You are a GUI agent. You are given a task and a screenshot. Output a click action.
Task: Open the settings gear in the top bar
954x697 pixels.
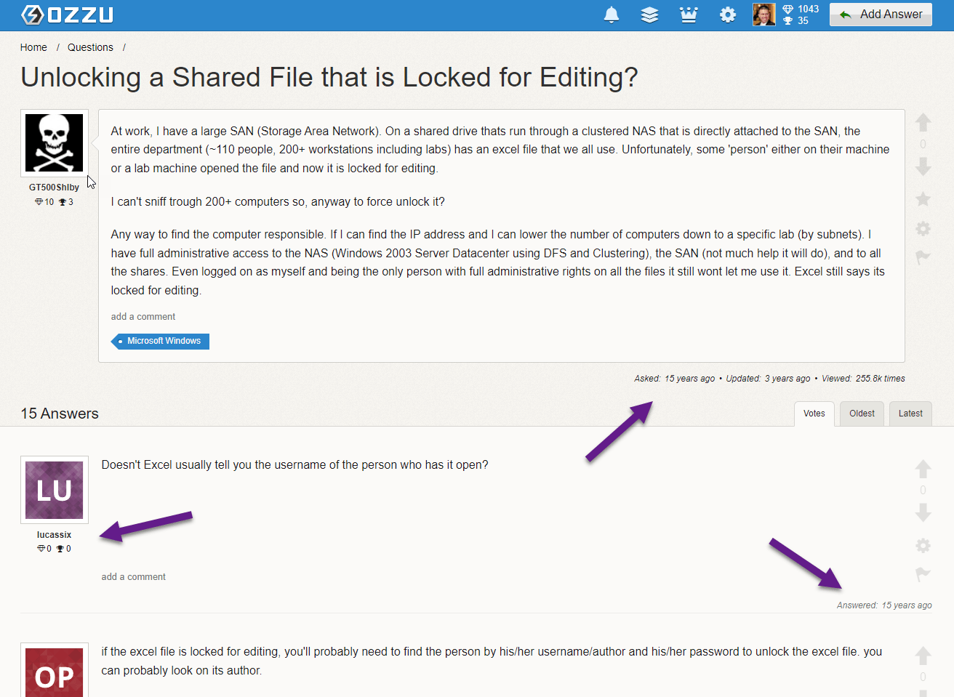pos(728,15)
